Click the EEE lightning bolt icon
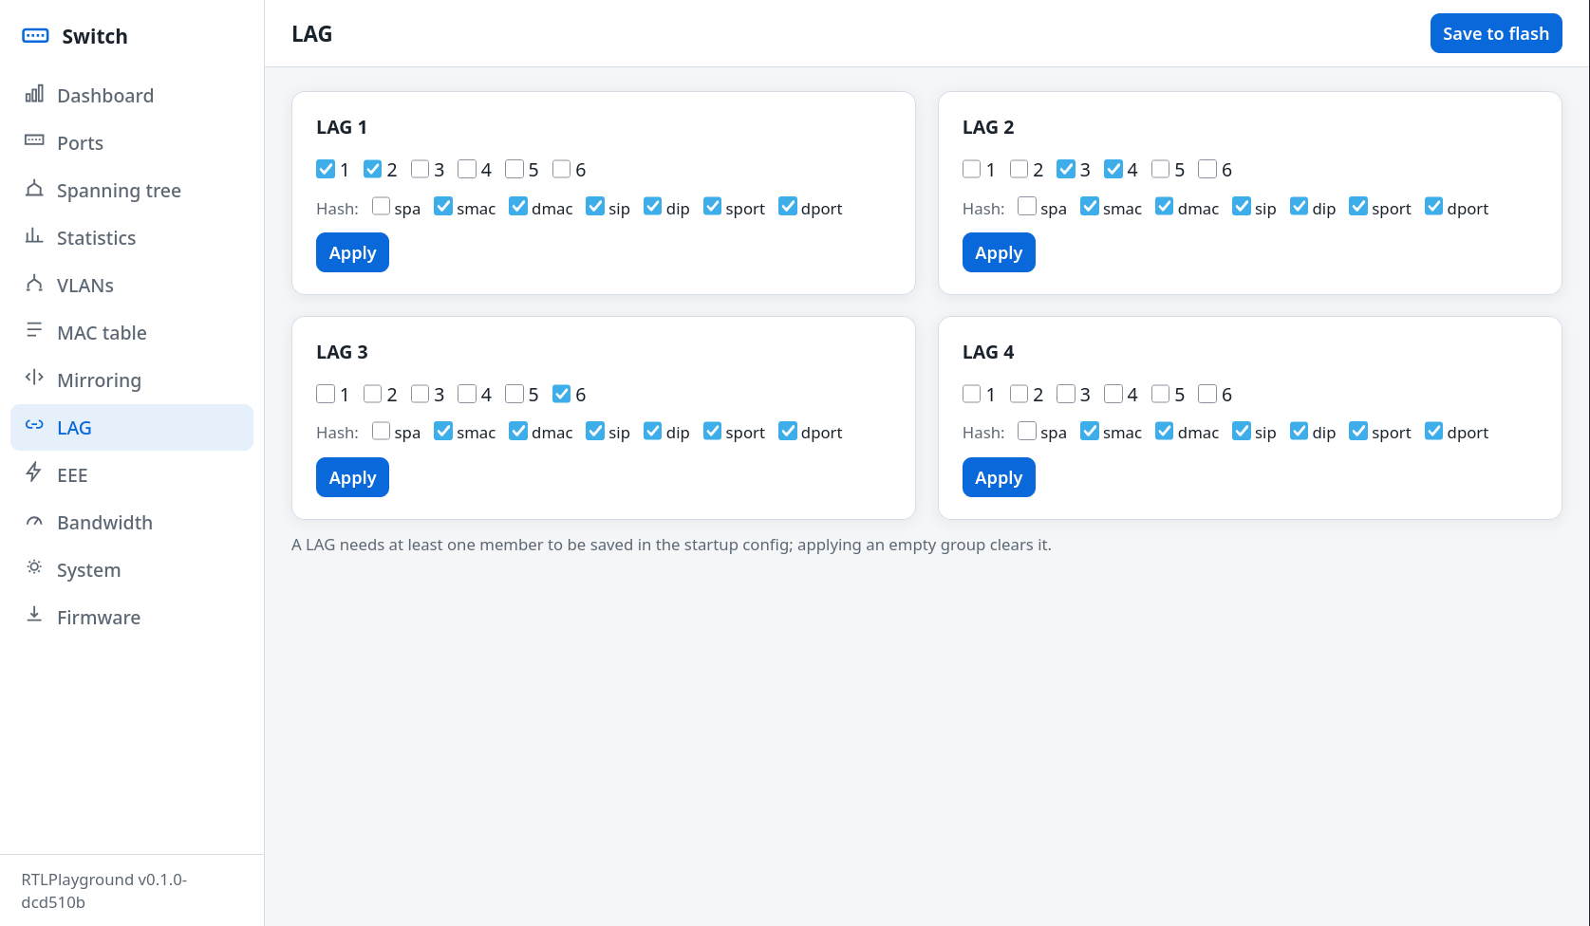The height and width of the screenshot is (926, 1590). [x=34, y=472]
